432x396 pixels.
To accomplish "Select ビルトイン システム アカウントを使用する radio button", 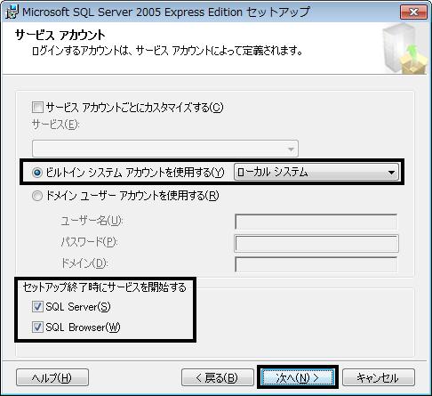I will 37,173.
